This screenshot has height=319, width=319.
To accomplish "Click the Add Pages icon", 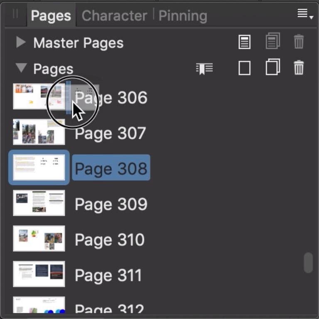I will point(244,68).
